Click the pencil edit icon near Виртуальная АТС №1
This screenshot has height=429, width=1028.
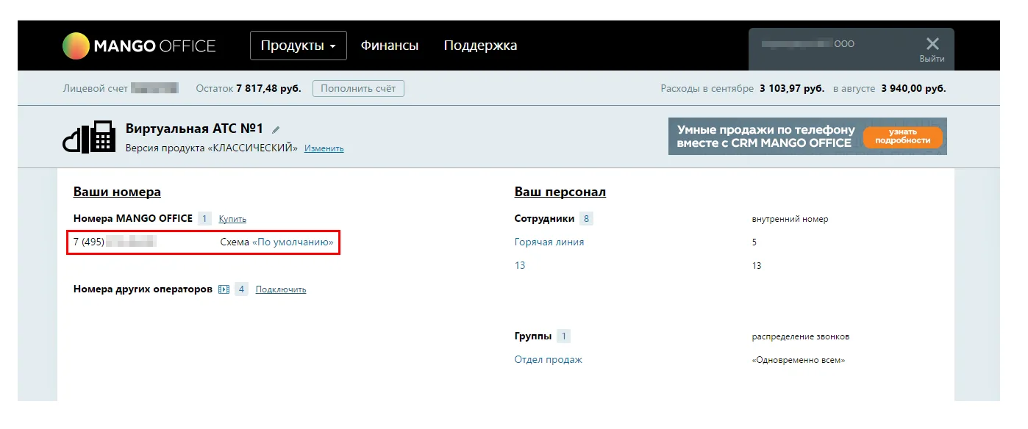point(276,130)
